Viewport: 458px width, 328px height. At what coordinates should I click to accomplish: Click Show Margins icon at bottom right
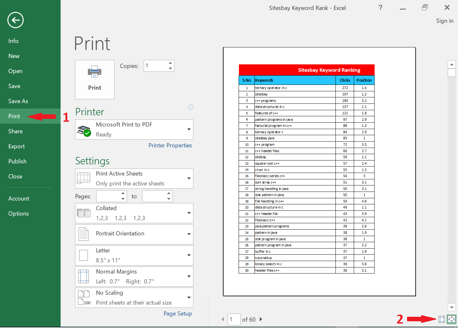[x=442, y=319]
